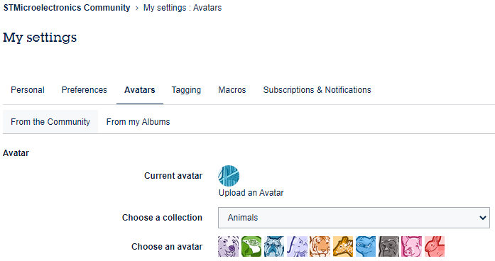Choose the orange tiger avatar
The width and height of the screenshot is (495, 261).
tap(320, 247)
